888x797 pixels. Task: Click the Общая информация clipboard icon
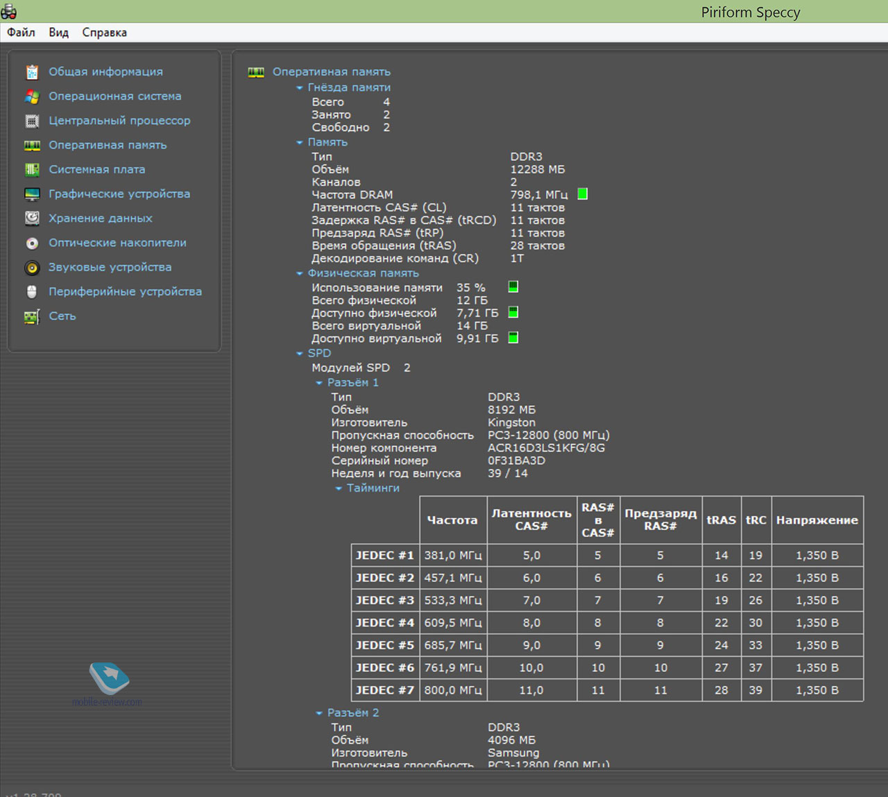pyautogui.click(x=32, y=72)
